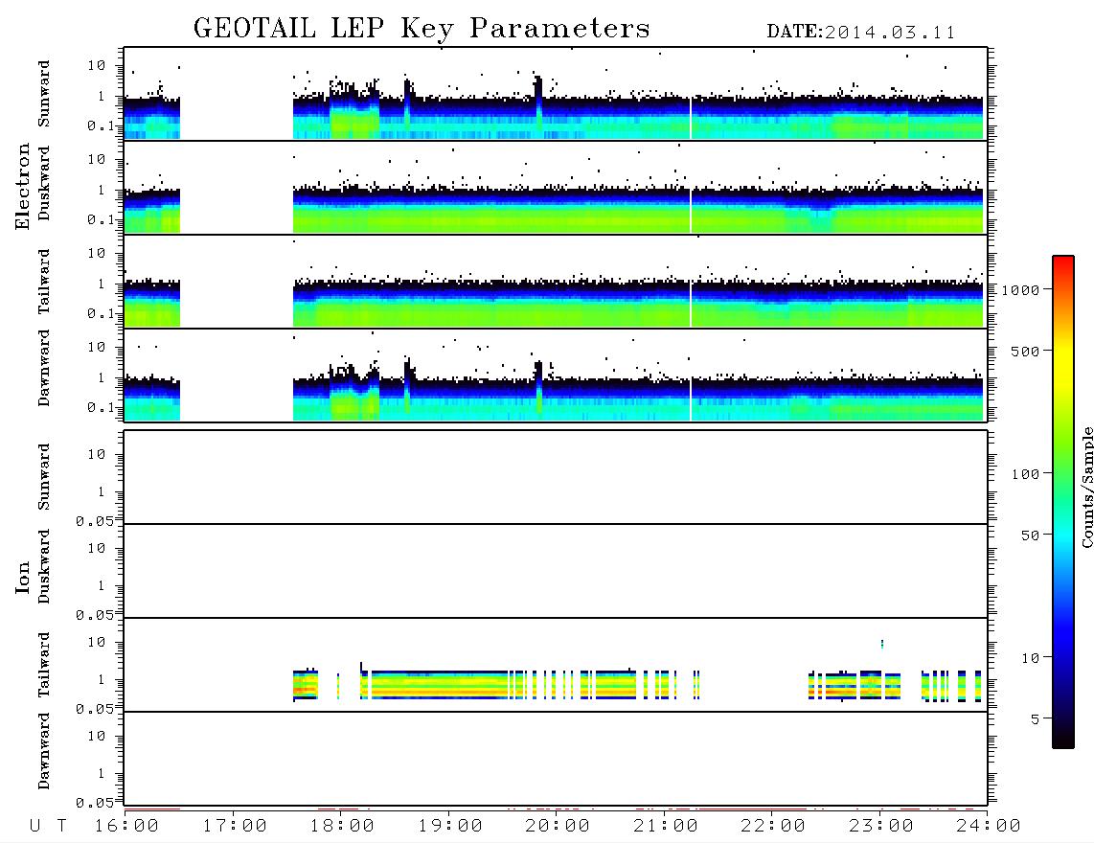The width and height of the screenshot is (1094, 843).
Task: Click the 24:00 UT axis label
Action: click(989, 826)
